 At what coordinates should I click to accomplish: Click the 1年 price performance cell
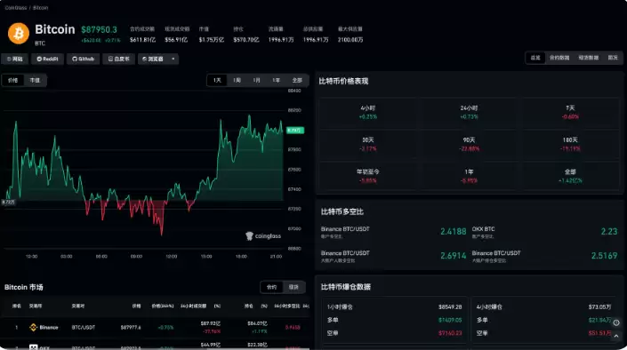469,176
